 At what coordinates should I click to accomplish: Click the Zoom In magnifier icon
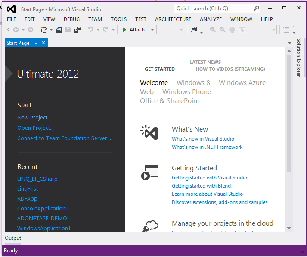[x=213, y=30]
